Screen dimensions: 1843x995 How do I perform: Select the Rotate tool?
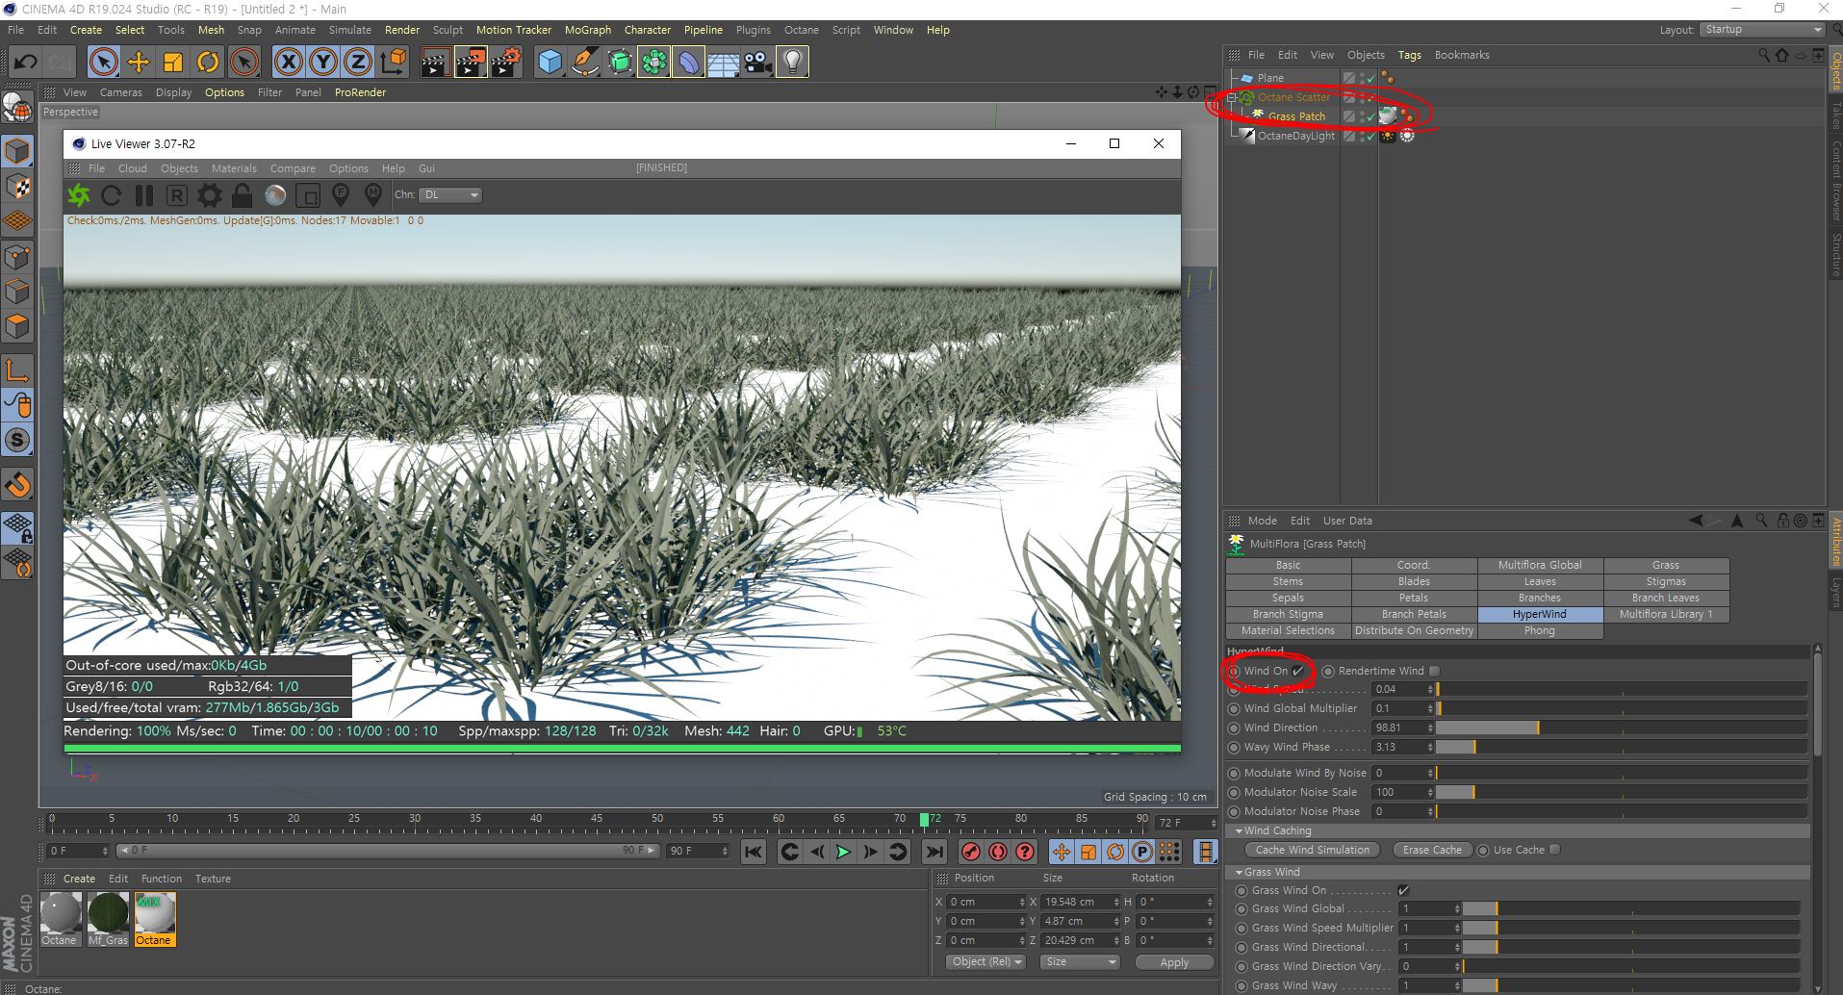coord(208,63)
